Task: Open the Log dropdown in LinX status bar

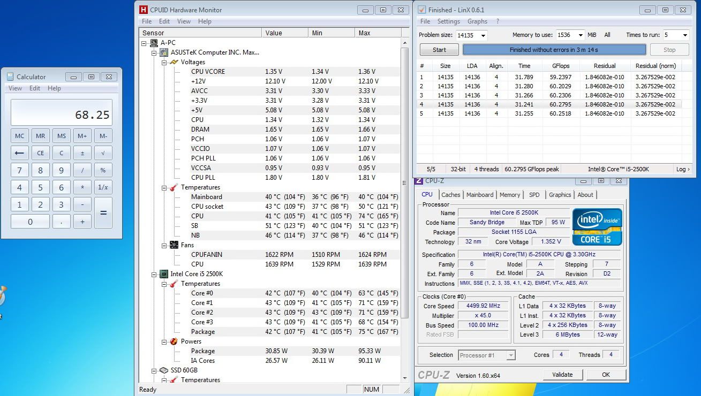Action: pyautogui.click(x=682, y=169)
